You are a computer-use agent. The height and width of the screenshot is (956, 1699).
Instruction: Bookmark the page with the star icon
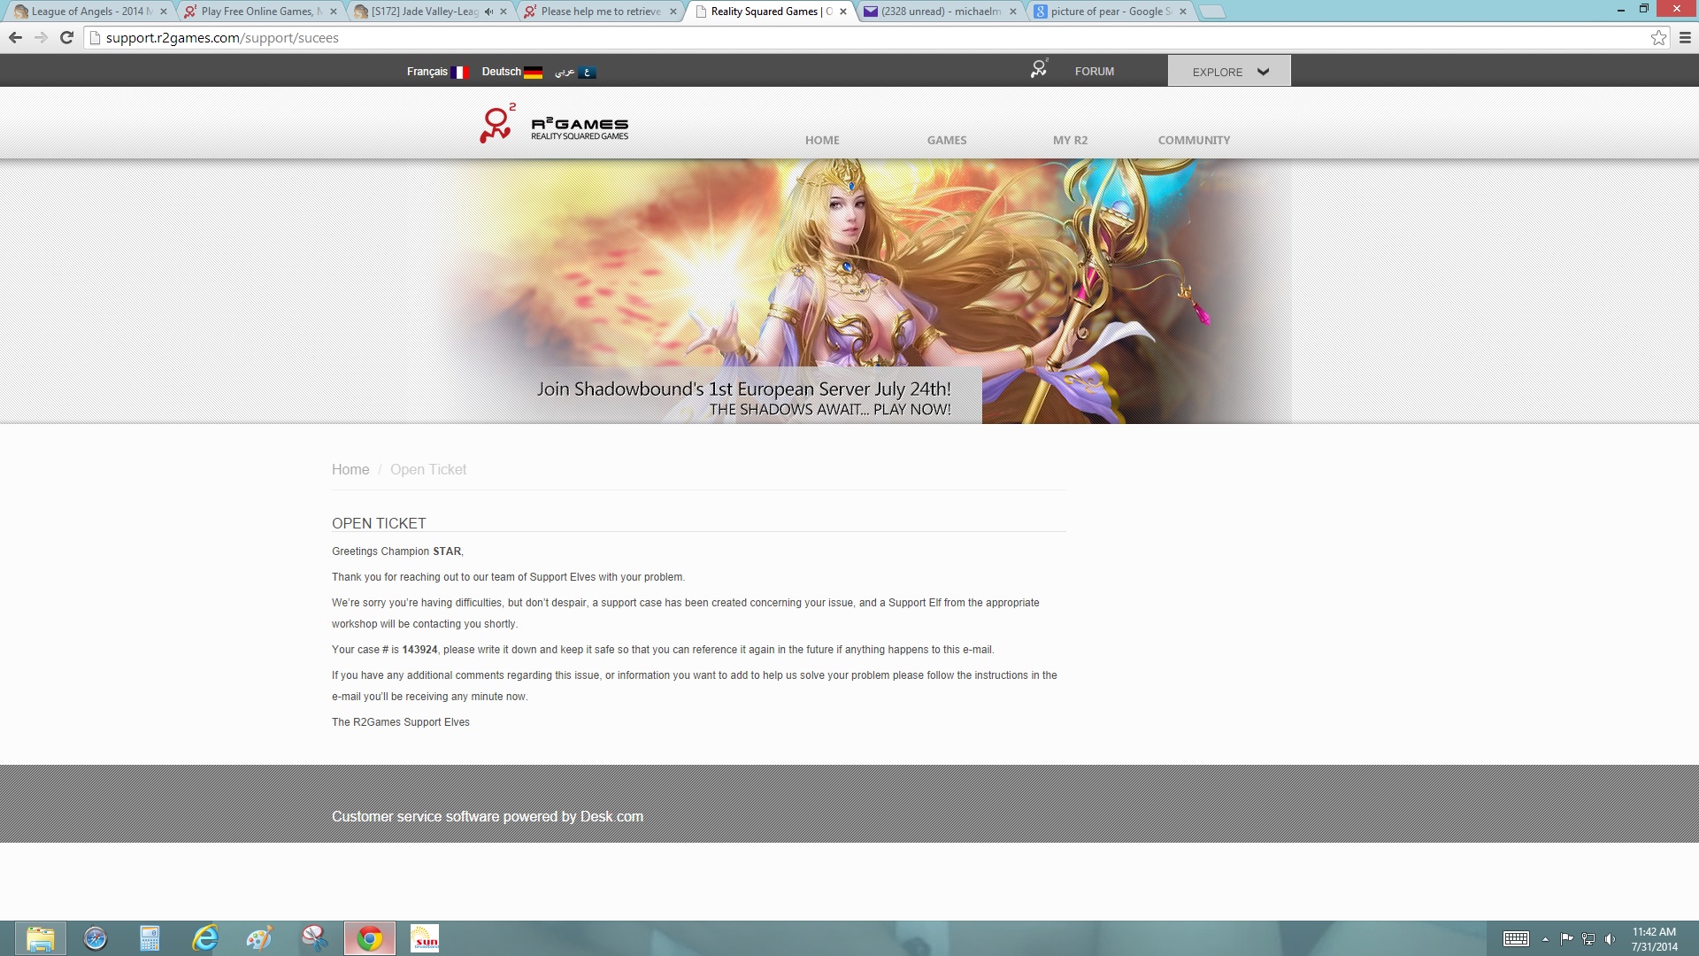[1658, 37]
